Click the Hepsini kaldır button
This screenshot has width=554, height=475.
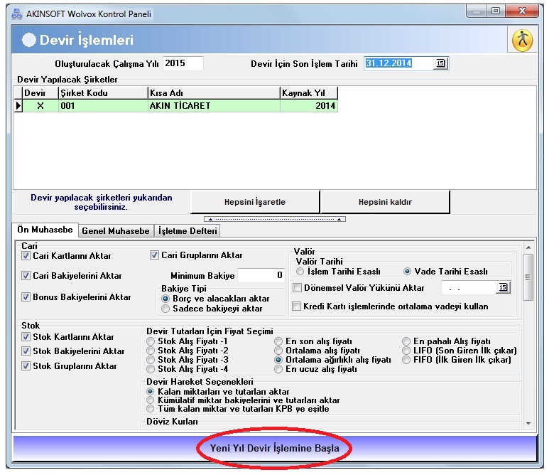click(x=385, y=202)
